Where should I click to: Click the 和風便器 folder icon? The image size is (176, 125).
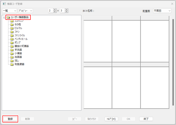point(12,64)
